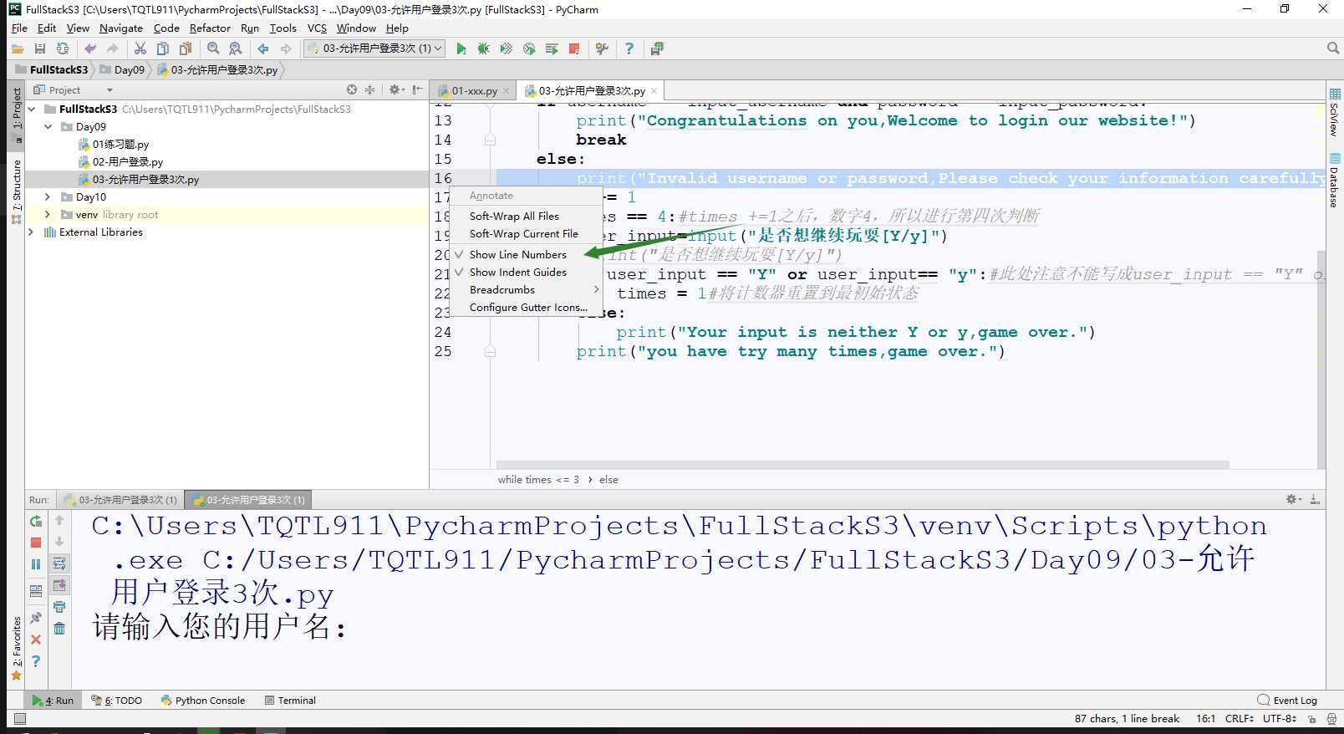The image size is (1344, 734).
Task: Open the Terminal tool window
Action: click(290, 701)
